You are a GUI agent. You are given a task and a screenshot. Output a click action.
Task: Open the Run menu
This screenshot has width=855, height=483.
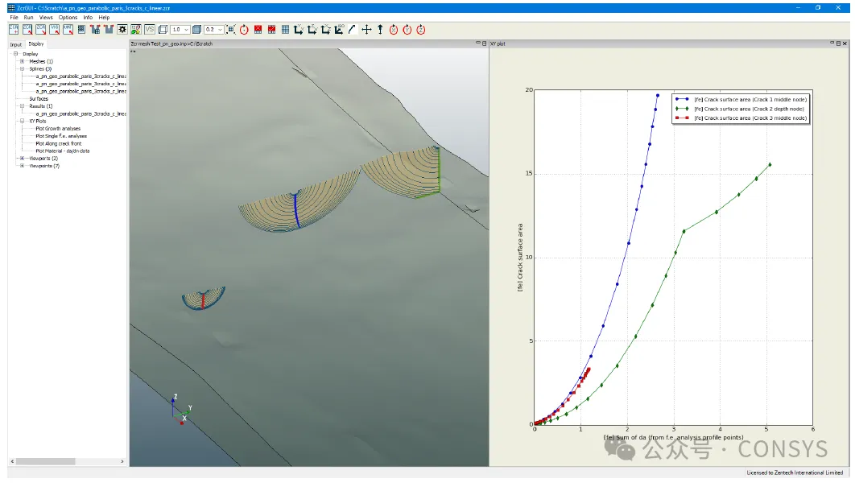point(28,18)
